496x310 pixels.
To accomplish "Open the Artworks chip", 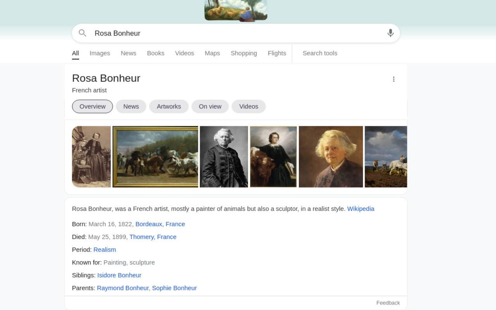I will (169, 107).
